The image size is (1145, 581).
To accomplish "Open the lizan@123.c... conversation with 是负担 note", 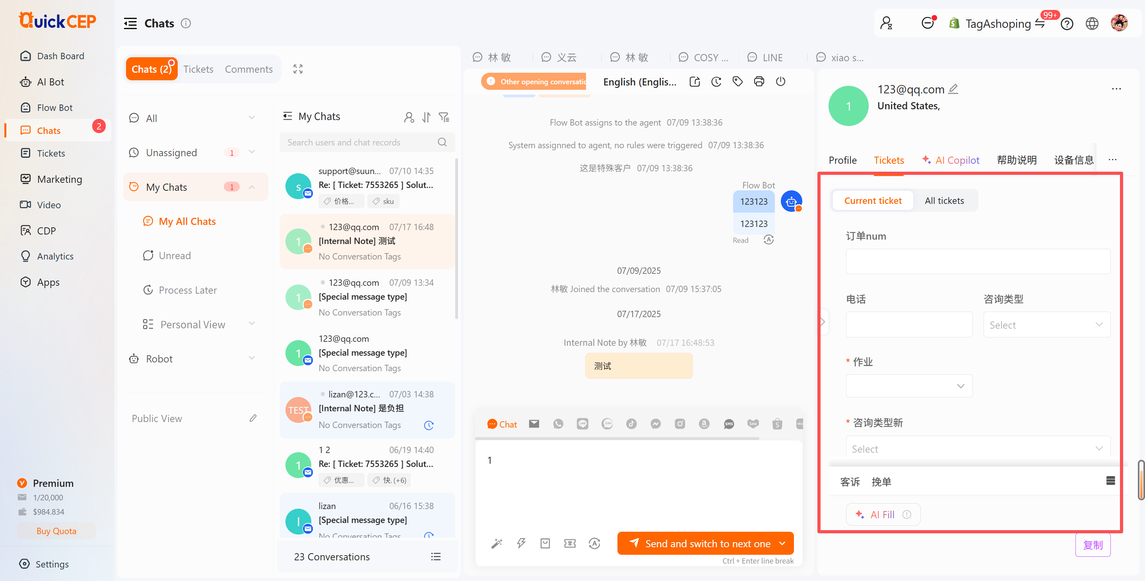I will 367,410.
